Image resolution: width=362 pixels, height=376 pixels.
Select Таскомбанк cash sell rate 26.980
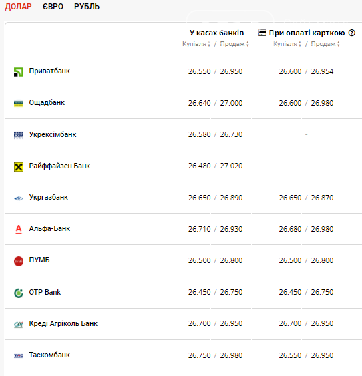(x=231, y=355)
